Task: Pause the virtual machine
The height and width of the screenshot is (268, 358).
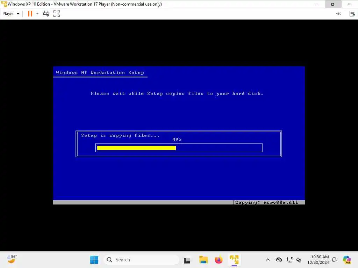Action: tap(30, 14)
